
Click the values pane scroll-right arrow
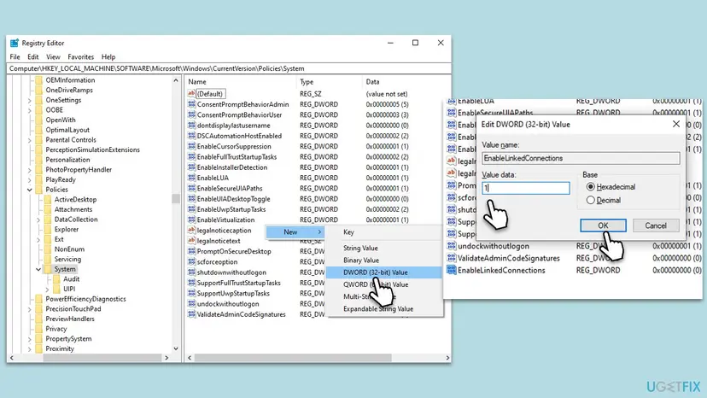(447, 358)
